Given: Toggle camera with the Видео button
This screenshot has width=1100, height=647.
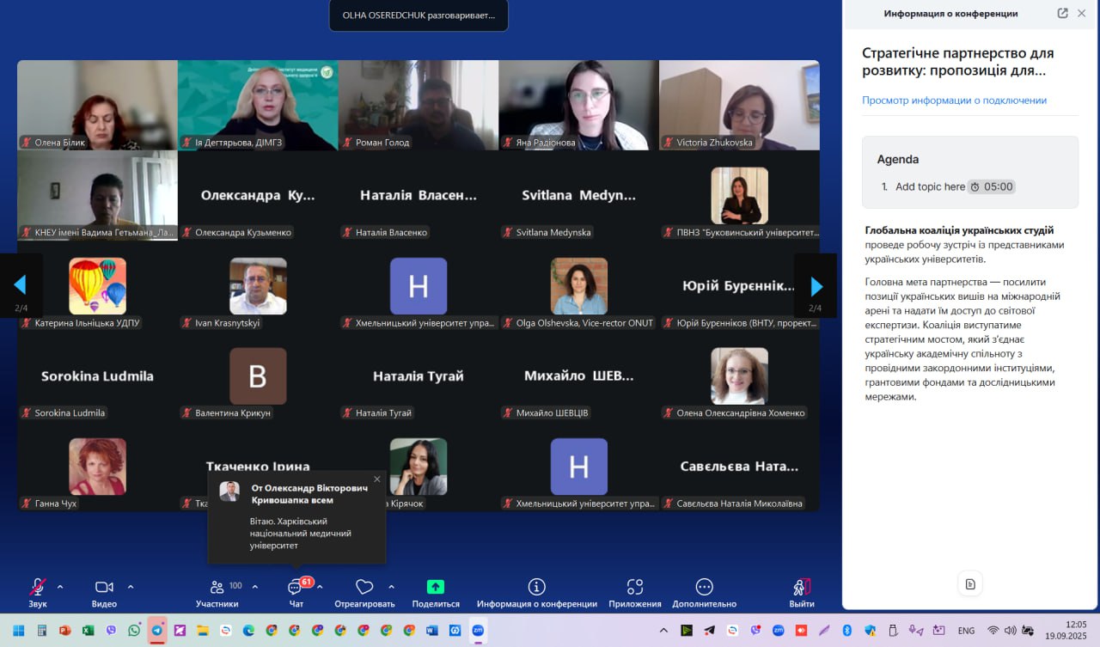Looking at the screenshot, I should [x=104, y=588].
